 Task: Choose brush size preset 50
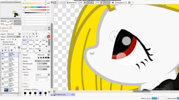point(45,94)
